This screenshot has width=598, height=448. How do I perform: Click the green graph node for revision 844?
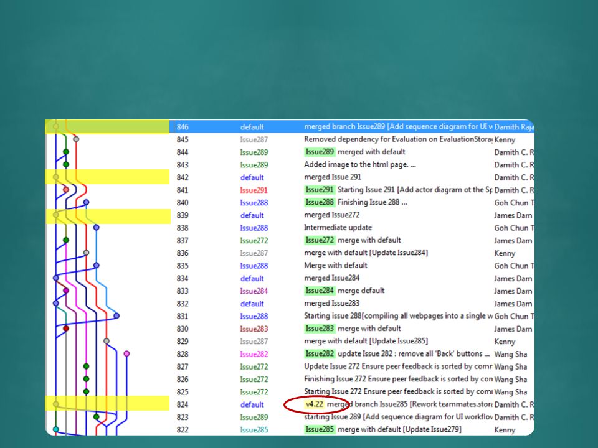(66, 152)
